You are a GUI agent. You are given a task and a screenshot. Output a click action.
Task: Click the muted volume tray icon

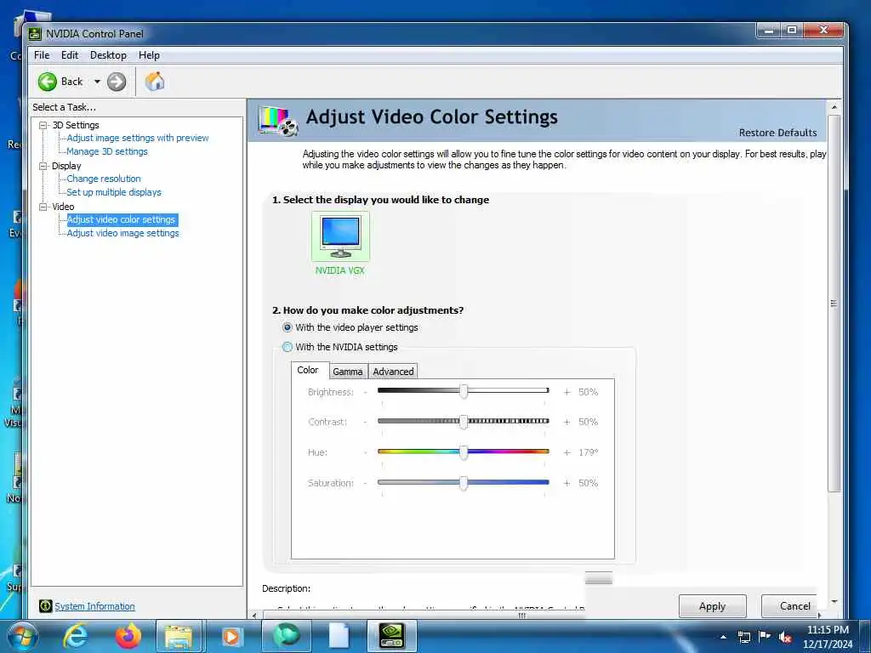(785, 637)
